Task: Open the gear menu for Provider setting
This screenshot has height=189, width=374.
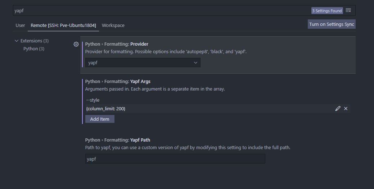Action: 76,44
